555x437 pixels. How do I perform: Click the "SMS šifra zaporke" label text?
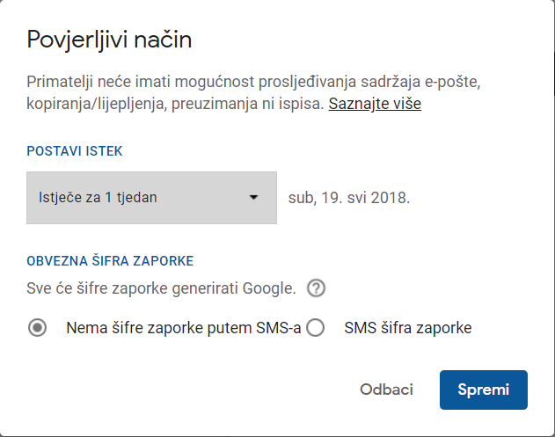click(408, 328)
